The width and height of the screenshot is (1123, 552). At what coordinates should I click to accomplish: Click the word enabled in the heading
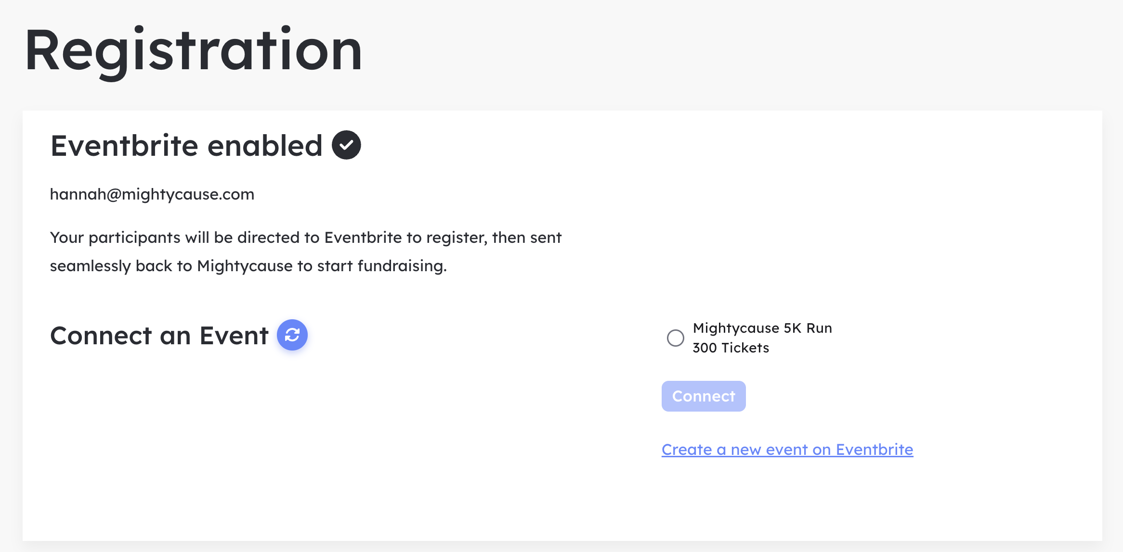(265, 146)
